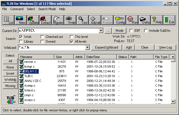Image resolution: width=179 pixels, height=115 pixels.
Task: Click the Test magnifier button
Action: (x=83, y=20)
